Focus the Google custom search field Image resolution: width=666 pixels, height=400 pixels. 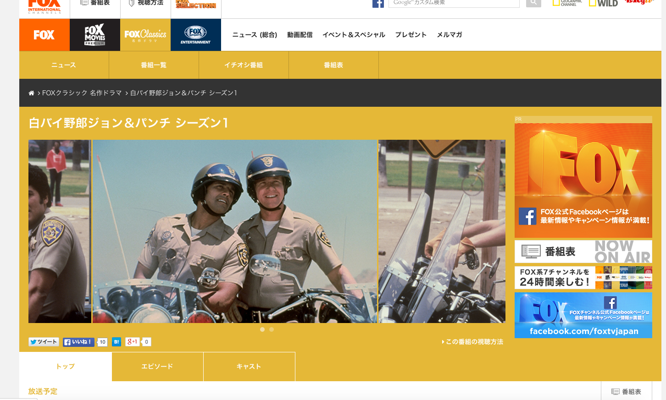tap(454, 3)
